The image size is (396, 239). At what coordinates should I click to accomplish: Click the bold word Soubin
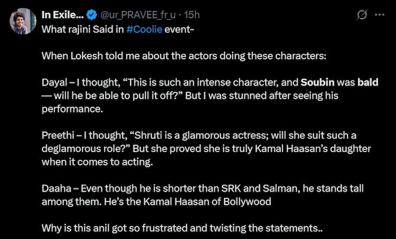point(319,83)
